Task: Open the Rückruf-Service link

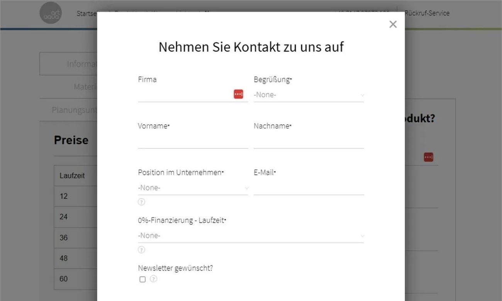Action: 427,13
